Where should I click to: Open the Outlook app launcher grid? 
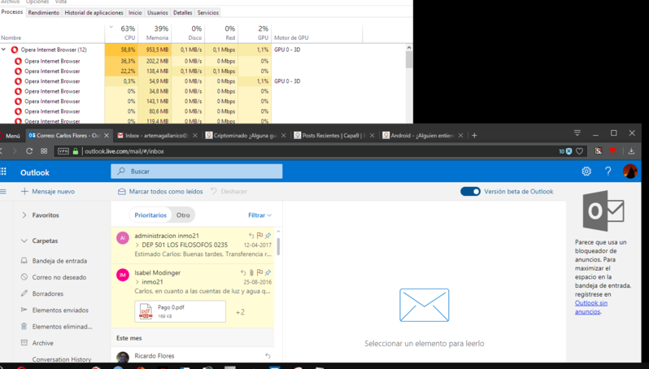(3, 171)
